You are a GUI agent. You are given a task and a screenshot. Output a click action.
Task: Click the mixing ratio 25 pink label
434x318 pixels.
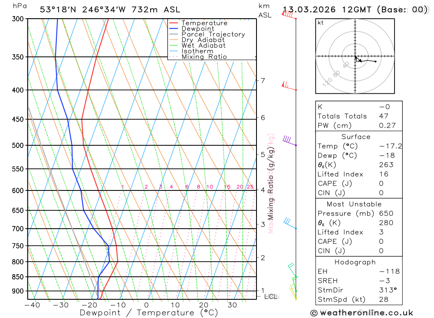250,187
